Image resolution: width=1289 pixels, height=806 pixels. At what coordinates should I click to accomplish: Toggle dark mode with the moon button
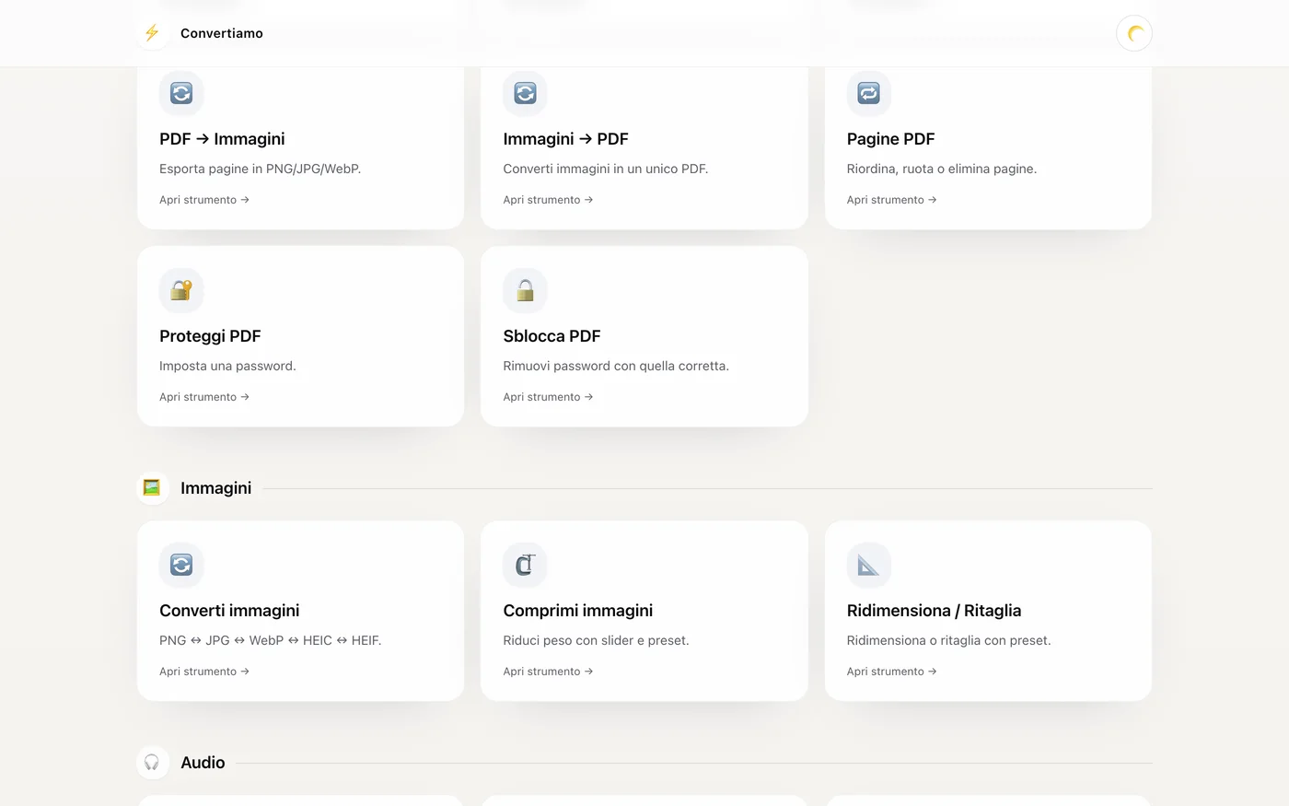1134,33
